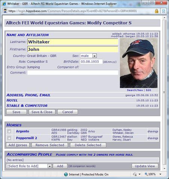Image resolution: width=169 pixels, height=179 pixels.
Task: Open the Select Role to Add dropdown
Action: pyautogui.click(x=29, y=166)
